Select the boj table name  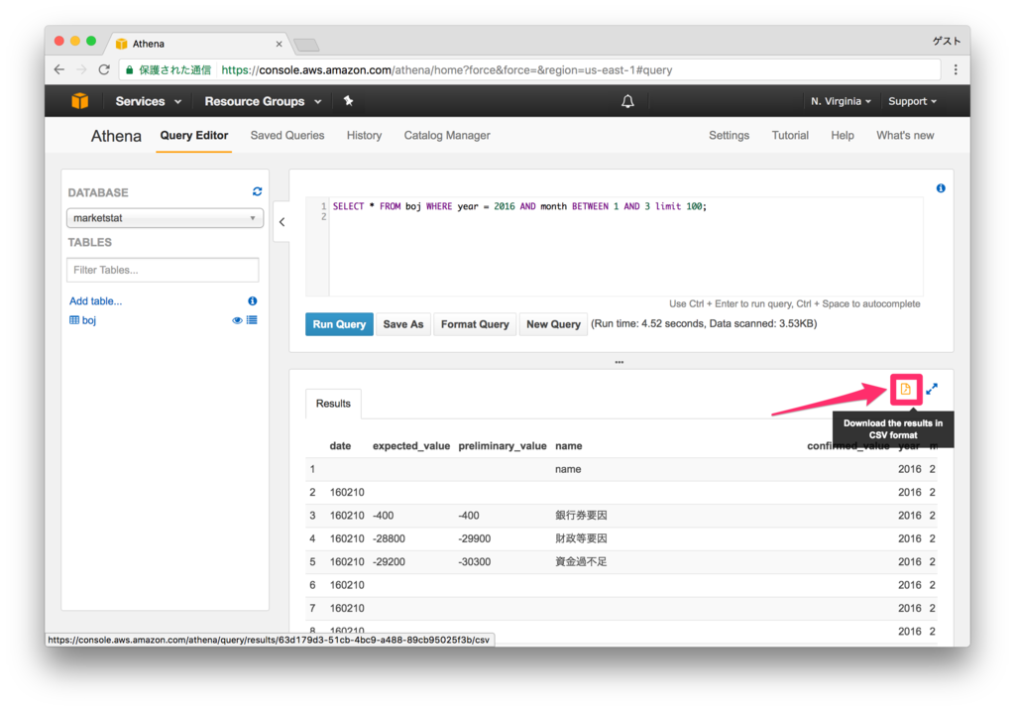pos(89,320)
